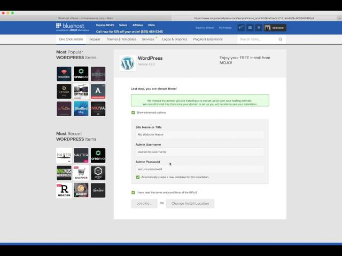Open the cube logo theme thumbnail
The height and width of the screenshot is (256, 342).
pos(98,173)
